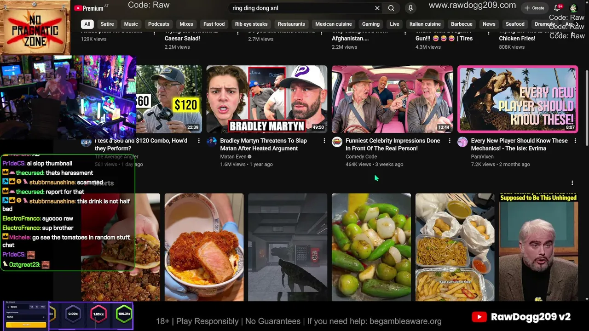Image resolution: width=589 pixels, height=331 pixels.
Task: Click the yellow Place Bet button
Action: [x=26, y=325]
